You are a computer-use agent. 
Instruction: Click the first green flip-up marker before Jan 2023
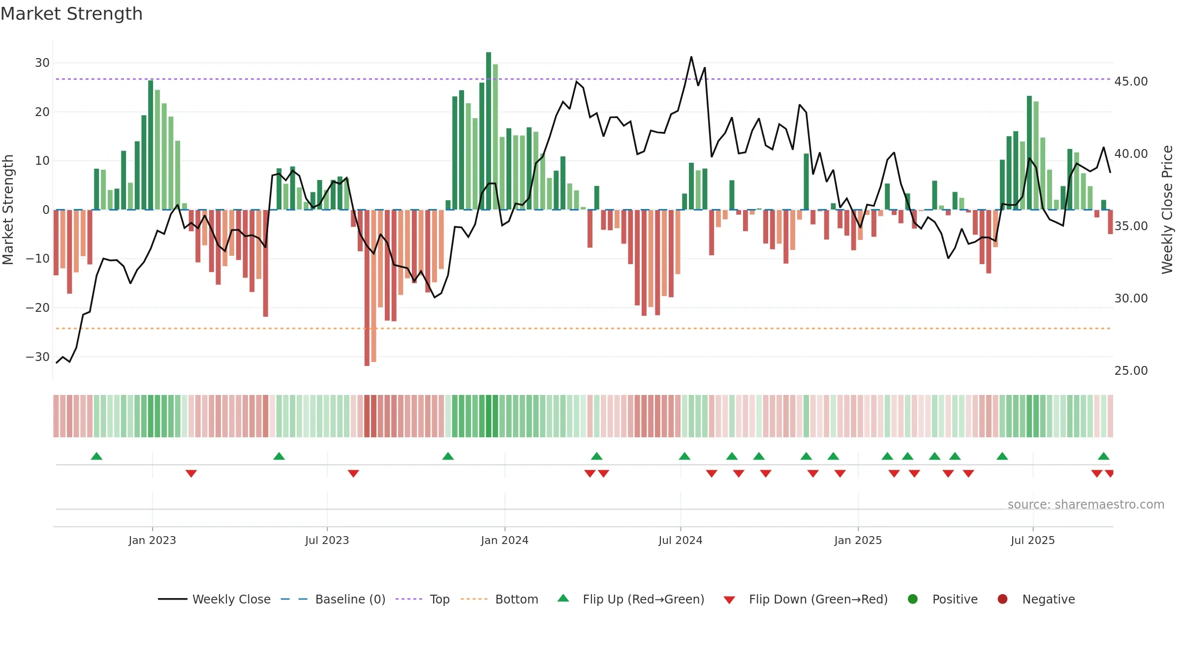point(96,456)
